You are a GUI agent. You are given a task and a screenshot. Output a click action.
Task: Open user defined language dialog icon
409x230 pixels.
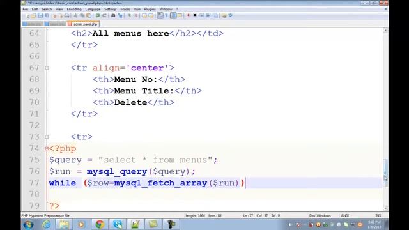pyautogui.click(x=180, y=15)
